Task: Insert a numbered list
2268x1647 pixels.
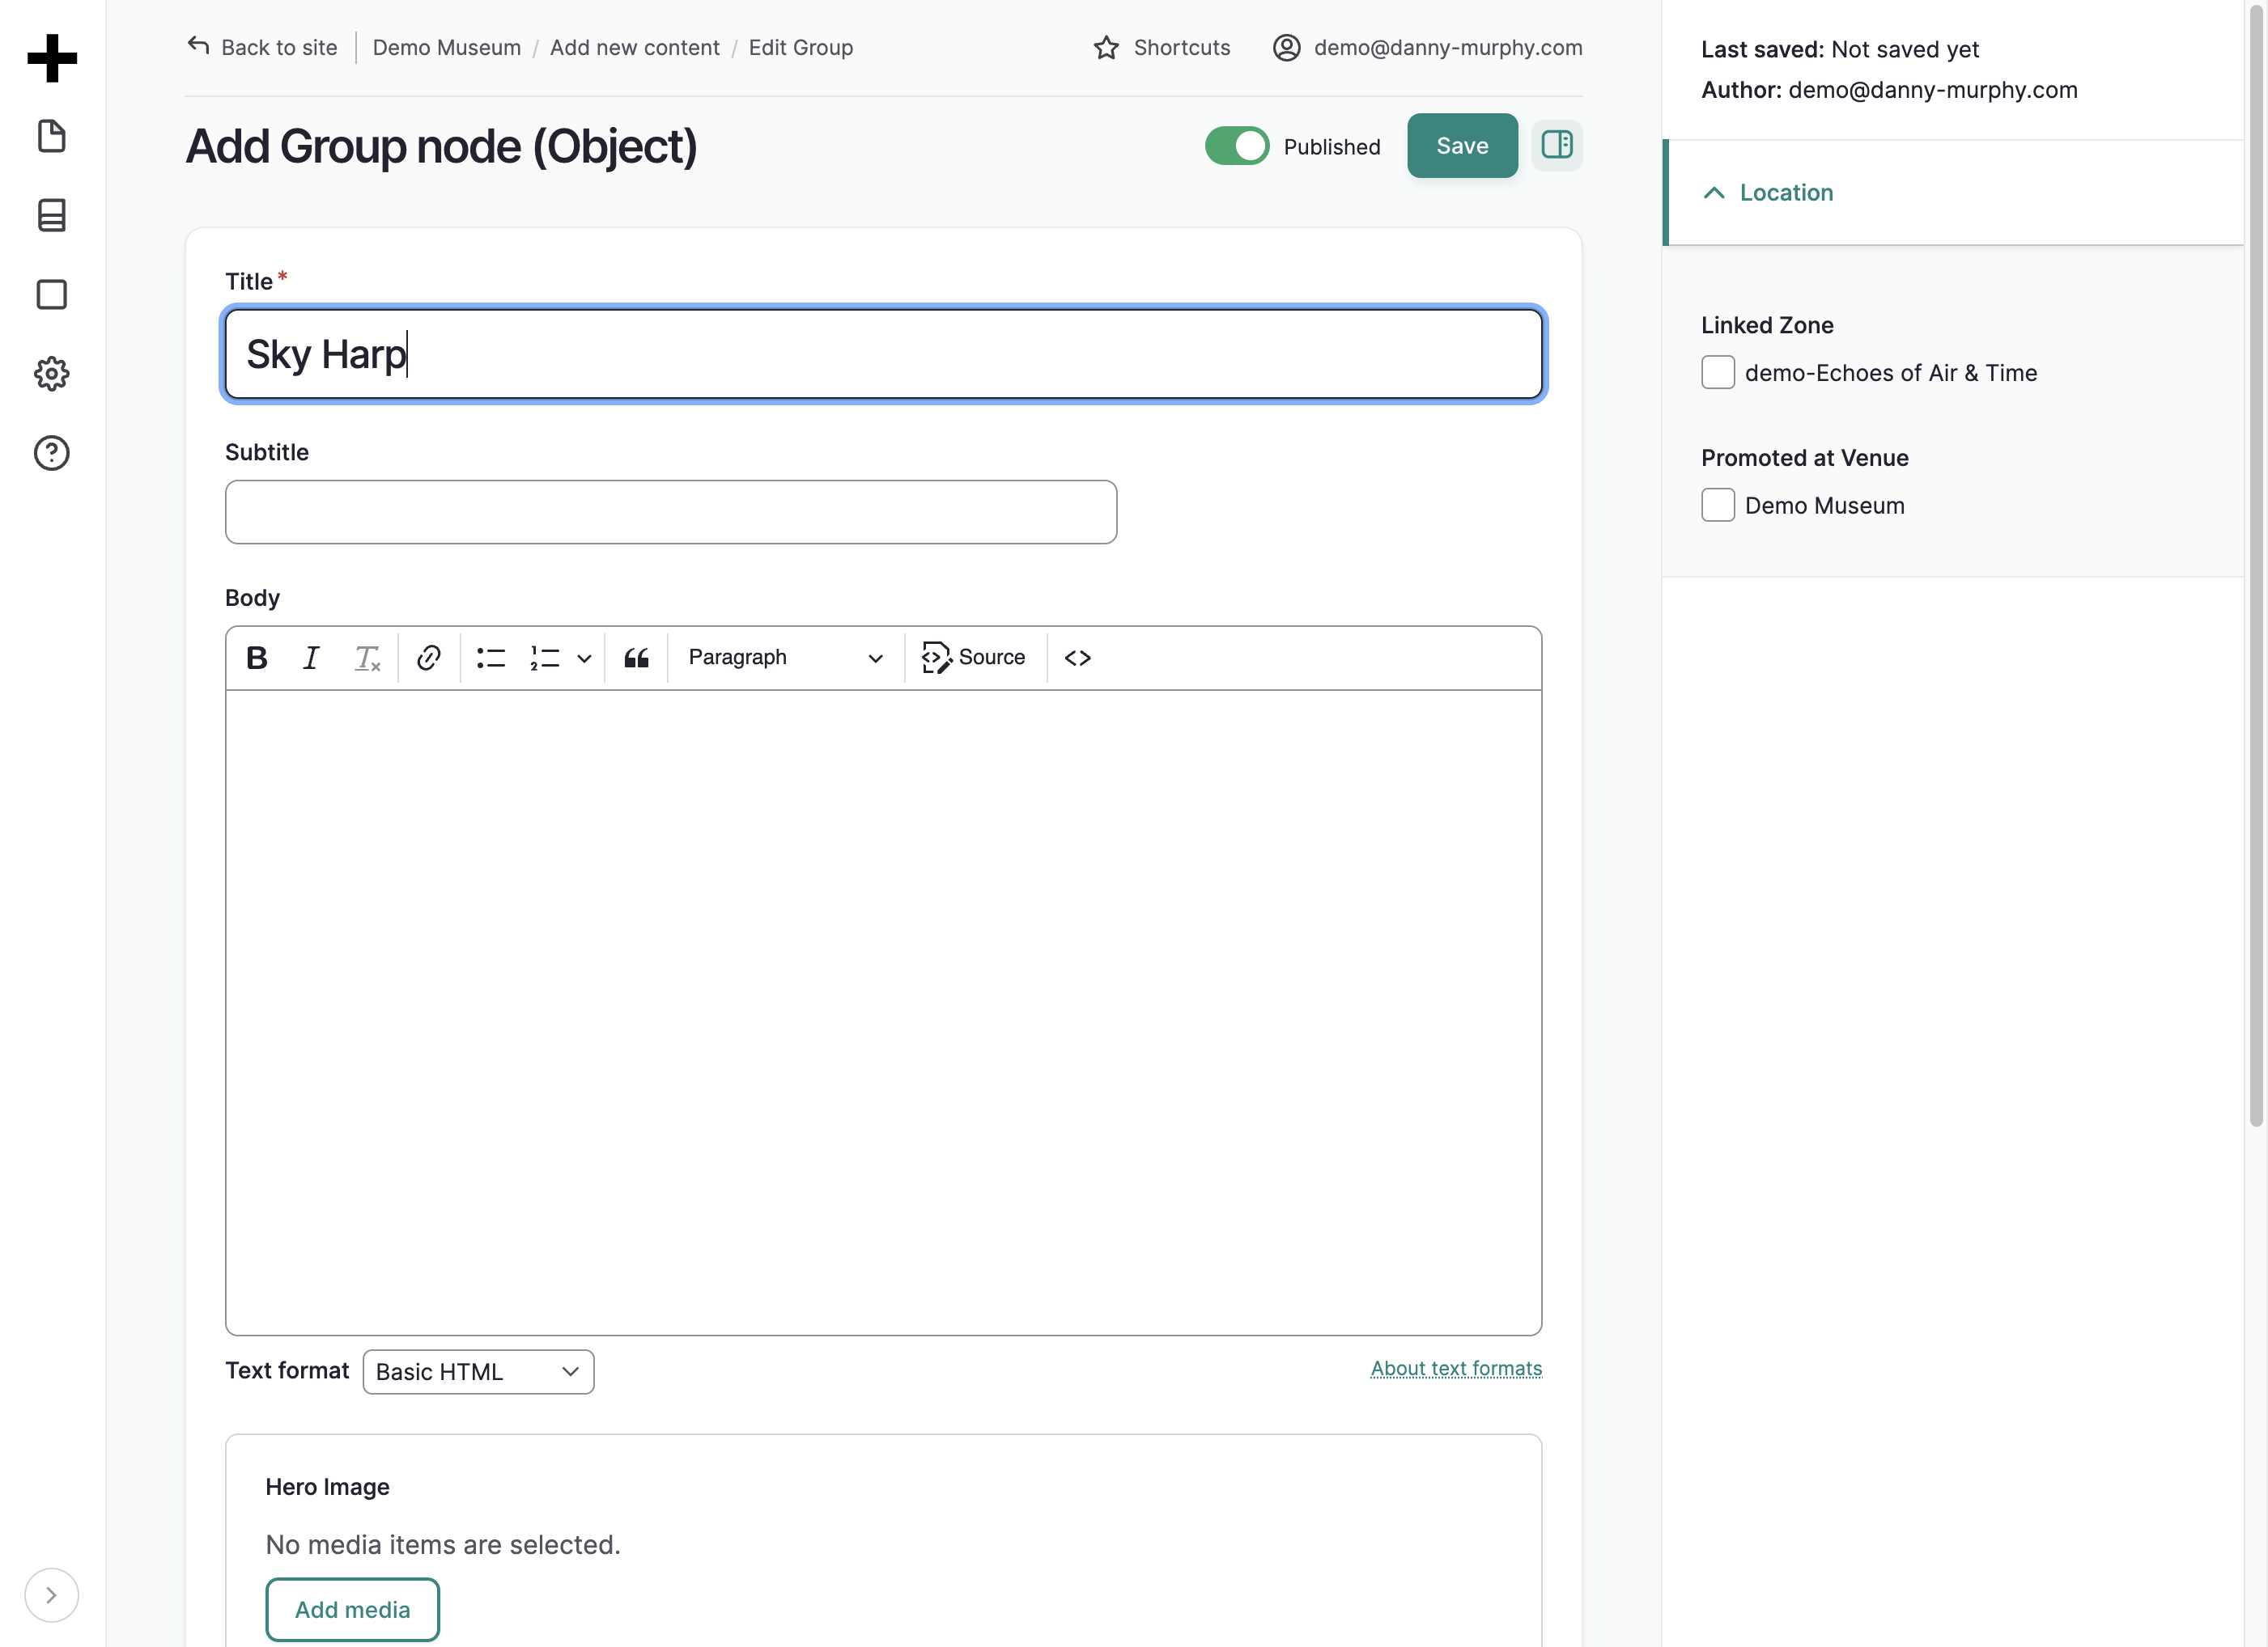Action: point(545,658)
